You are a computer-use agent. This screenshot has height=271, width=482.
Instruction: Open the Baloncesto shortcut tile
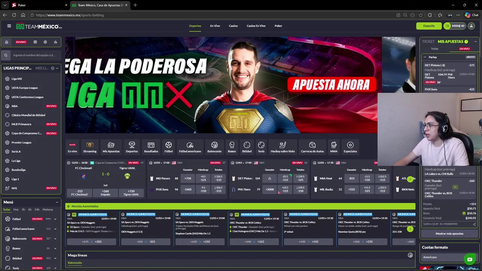pos(214,147)
